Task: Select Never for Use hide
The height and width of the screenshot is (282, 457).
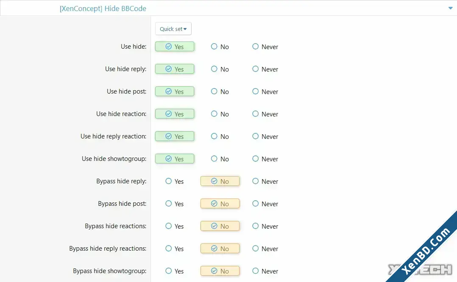Action: point(265,47)
